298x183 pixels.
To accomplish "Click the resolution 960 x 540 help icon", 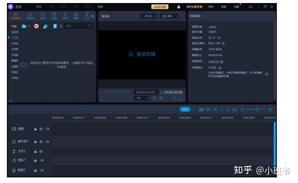I will tap(223, 44).
